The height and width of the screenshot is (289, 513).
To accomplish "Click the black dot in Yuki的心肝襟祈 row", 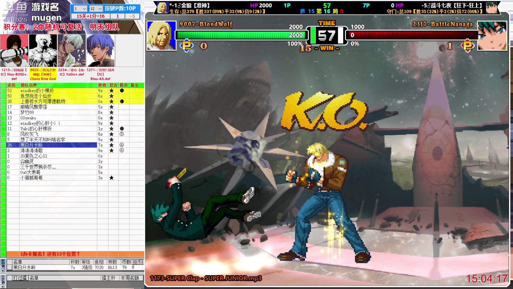I will (x=122, y=129).
